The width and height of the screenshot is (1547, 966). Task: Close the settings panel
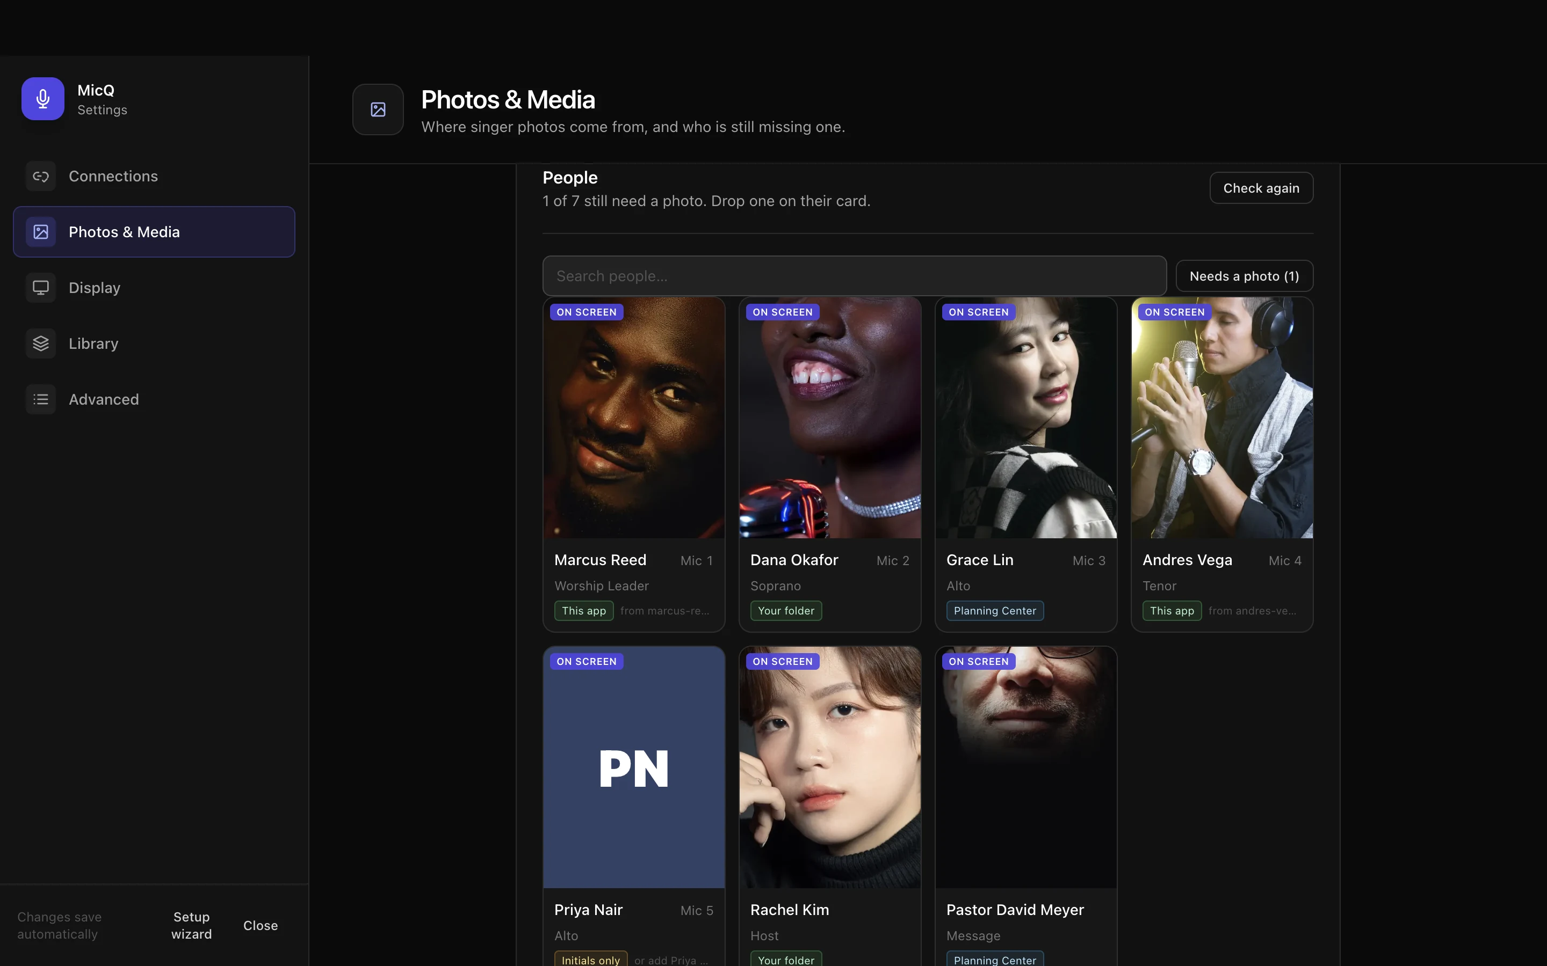tap(260, 925)
